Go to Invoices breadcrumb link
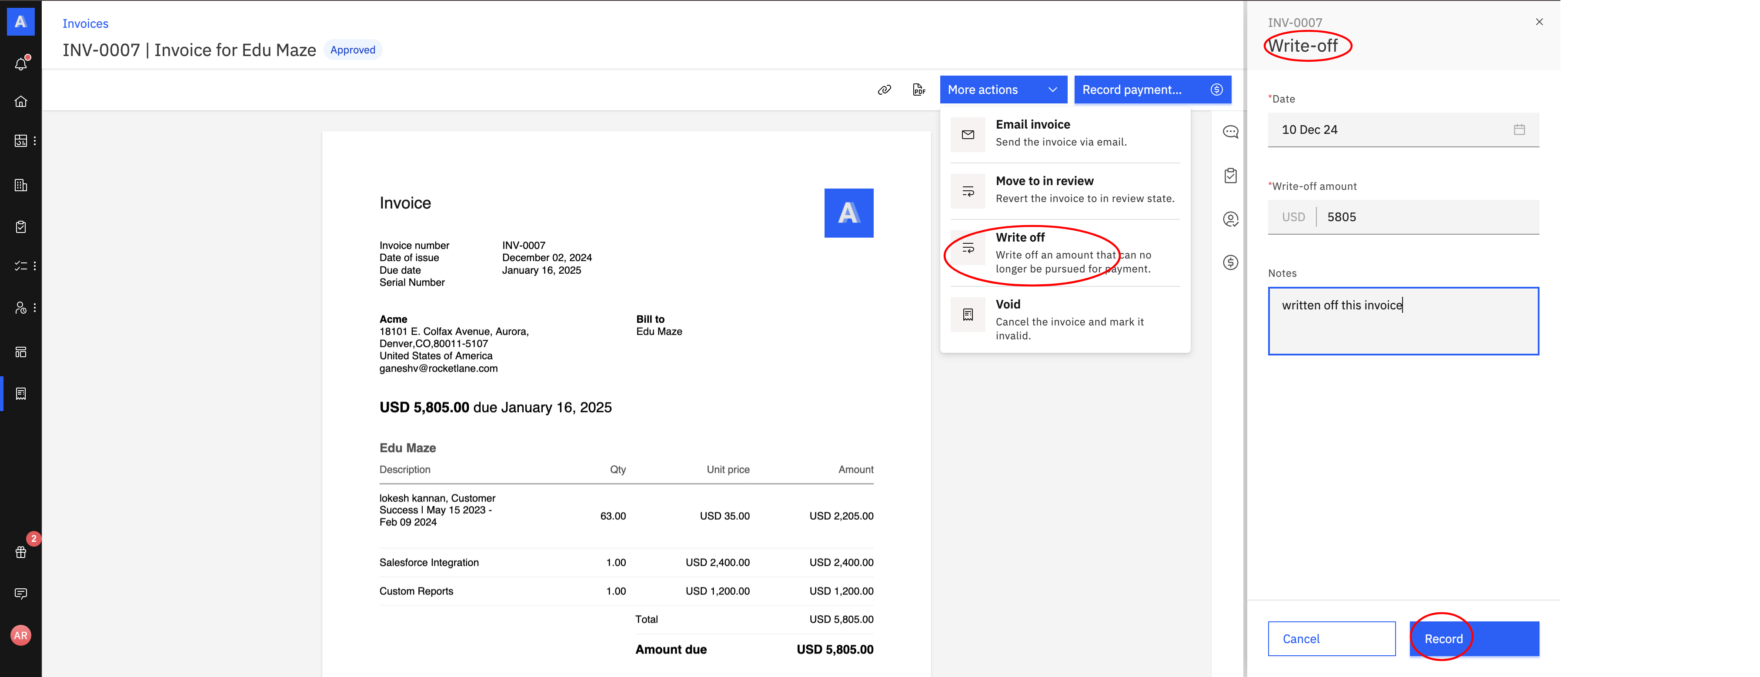 pyautogui.click(x=85, y=24)
